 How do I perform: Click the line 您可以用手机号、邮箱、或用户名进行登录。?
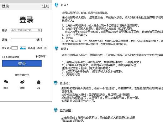click(85, 13)
